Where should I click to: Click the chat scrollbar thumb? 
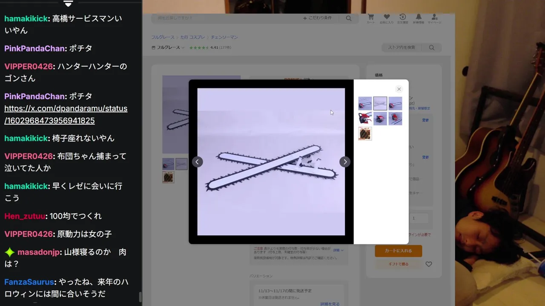141,297
